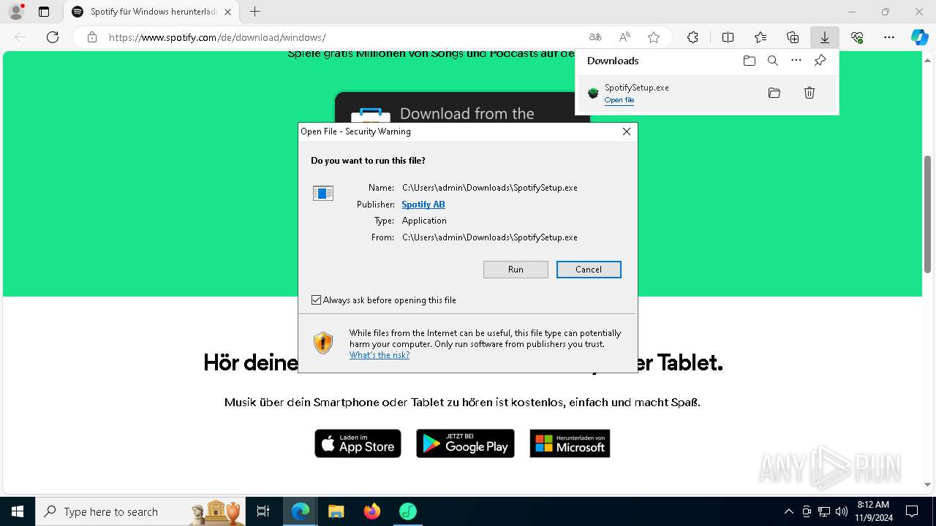The image size is (936, 526).
Task: View site information lock icon
Action: pos(92,37)
